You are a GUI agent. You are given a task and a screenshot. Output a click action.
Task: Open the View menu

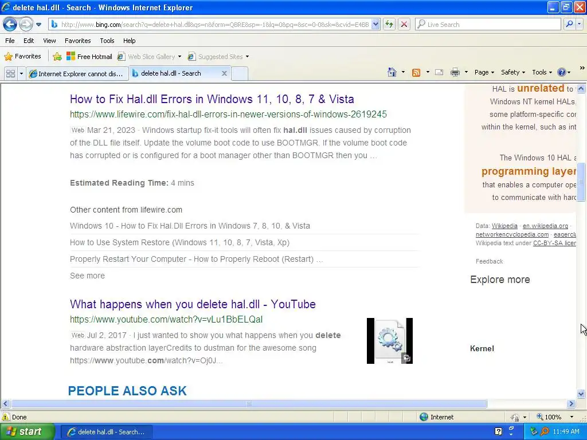49,41
